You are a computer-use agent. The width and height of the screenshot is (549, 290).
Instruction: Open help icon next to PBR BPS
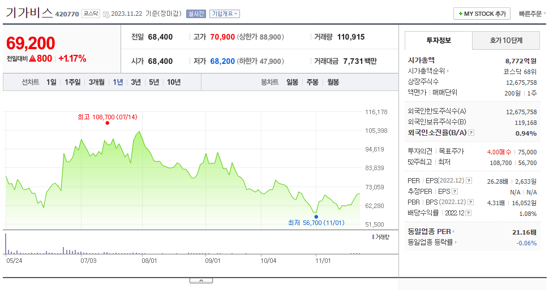click(471, 202)
